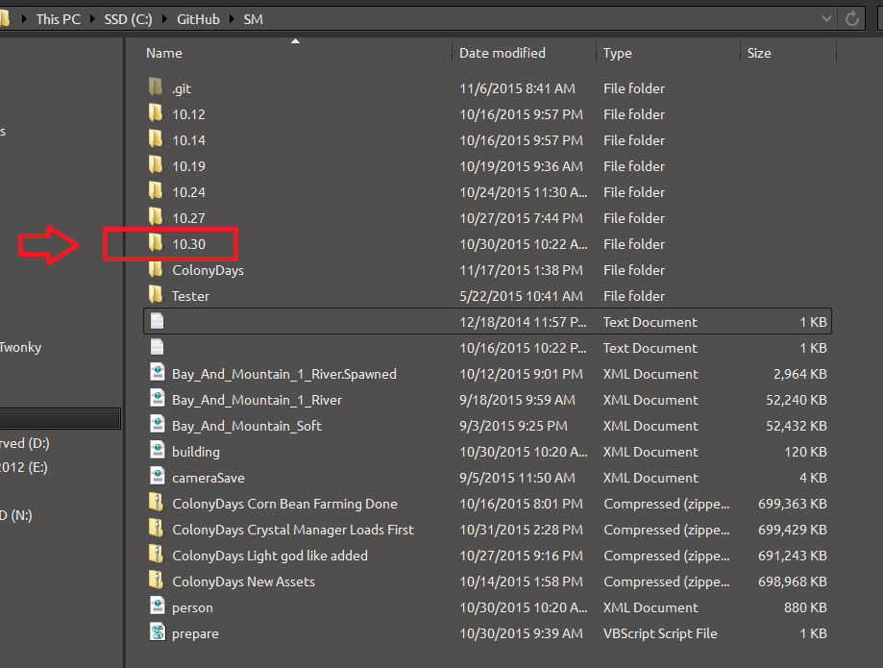Click the Bay_And_Mountain_1_River.Spawned XML icon
883x668 pixels.
click(158, 372)
